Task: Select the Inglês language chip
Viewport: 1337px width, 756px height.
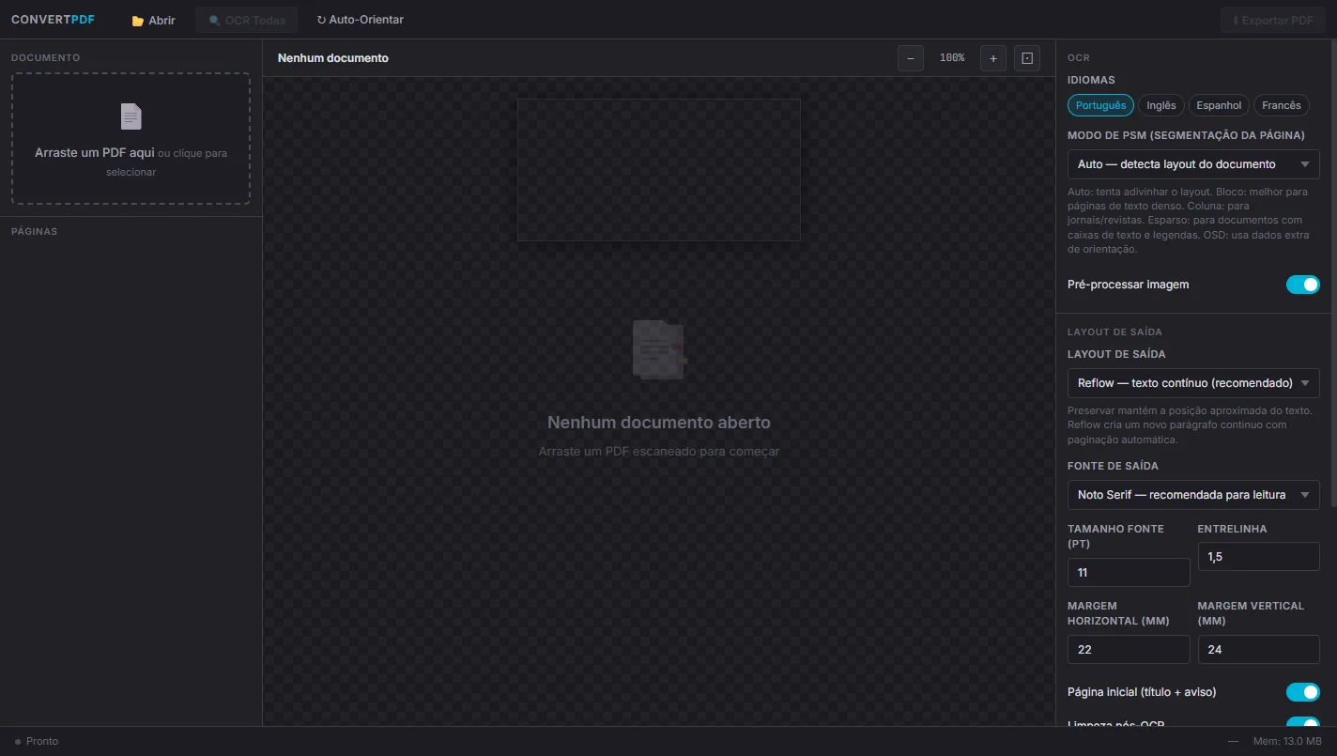Action: pyautogui.click(x=1161, y=105)
